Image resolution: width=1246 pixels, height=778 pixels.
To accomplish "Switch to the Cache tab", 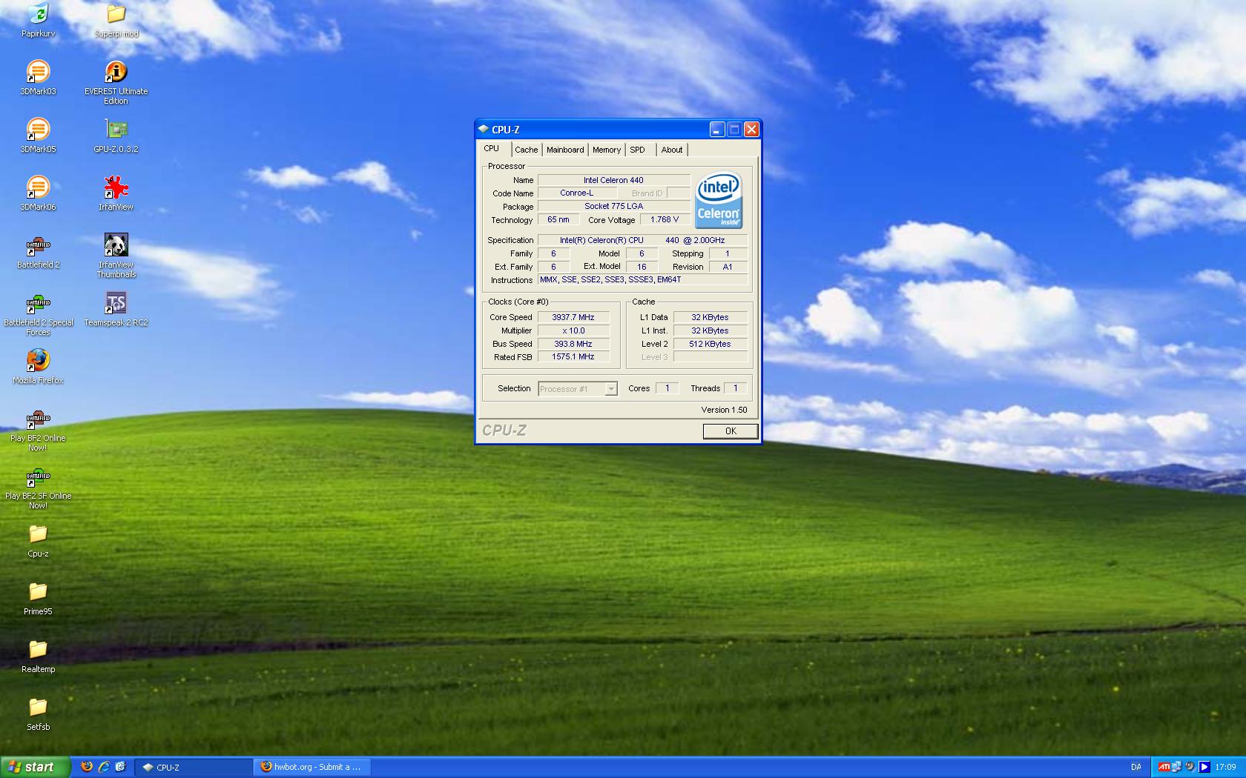I will pyautogui.click(x=527, y=150).
